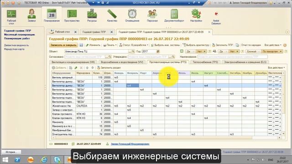Click История button at bottom left
This screenshot has width=292, height=164.
click(11, 152)
